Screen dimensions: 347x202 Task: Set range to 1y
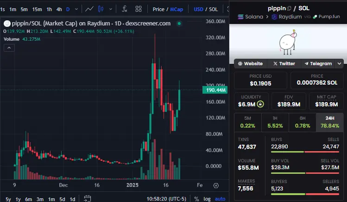[x=18, y=199]
